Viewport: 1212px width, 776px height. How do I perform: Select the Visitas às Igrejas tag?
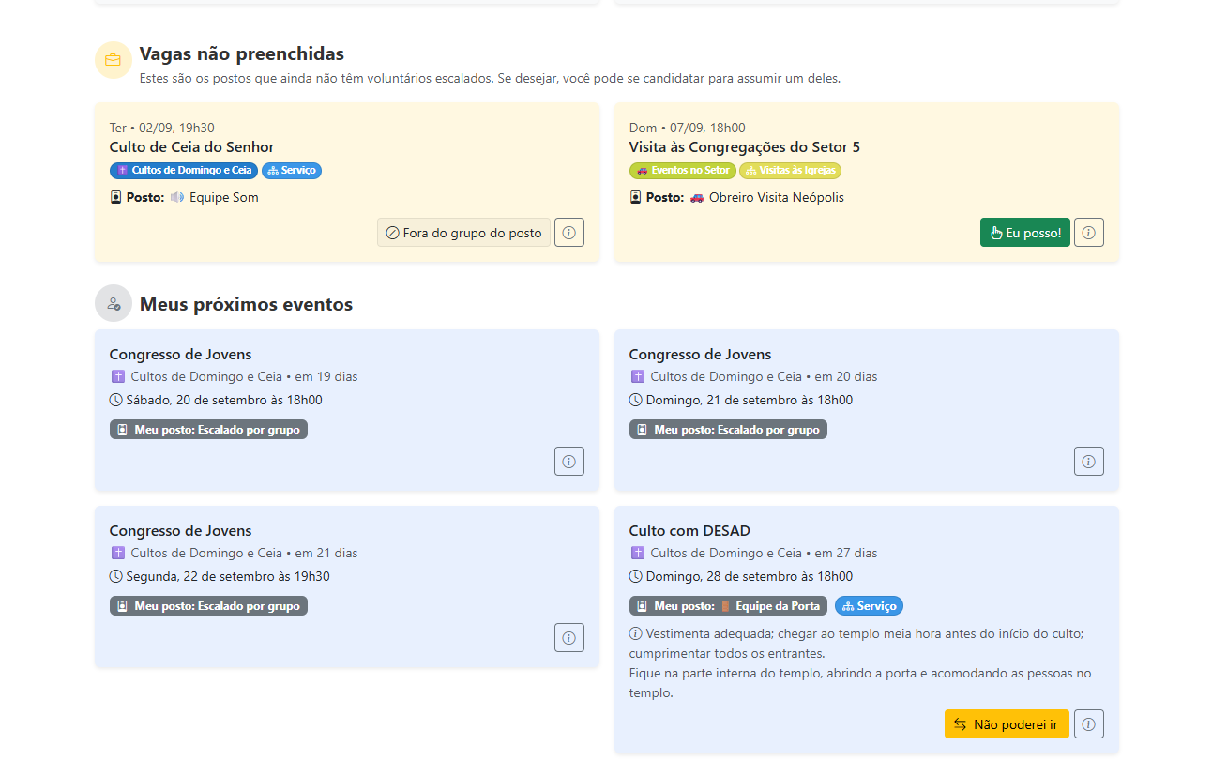[790, 171]
